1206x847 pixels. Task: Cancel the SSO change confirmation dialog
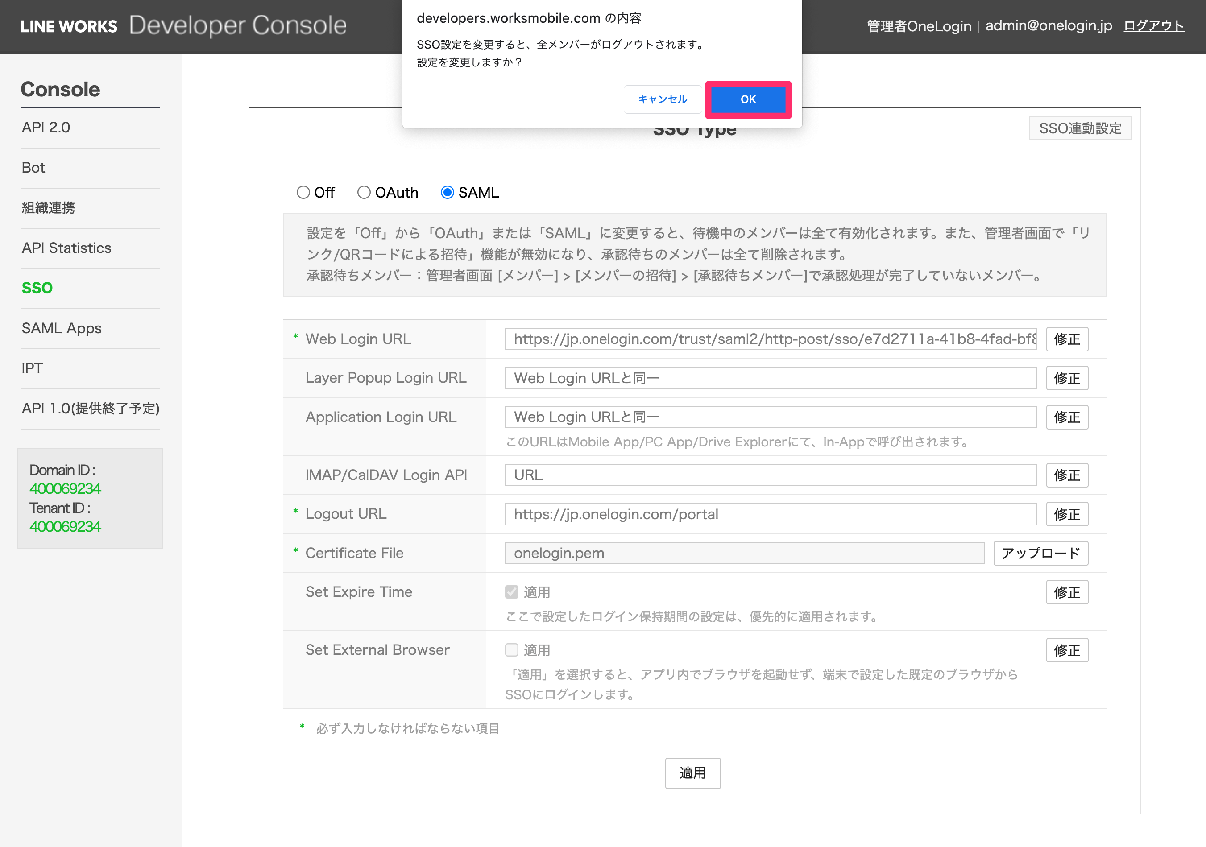[x=663, y=99]
